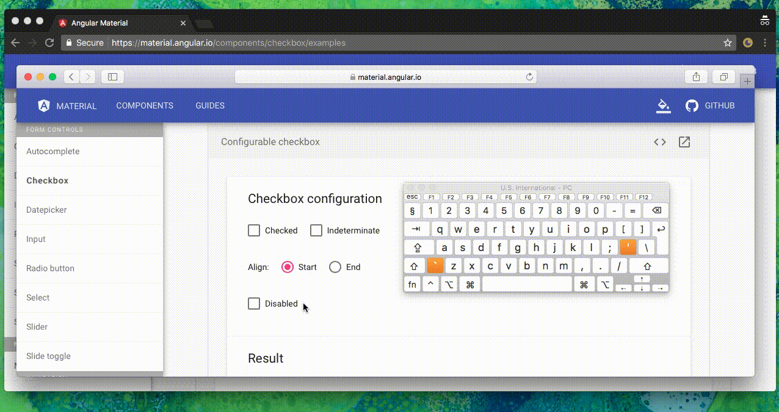Click up arrow key on keyboard viewer

click(642, 279)
